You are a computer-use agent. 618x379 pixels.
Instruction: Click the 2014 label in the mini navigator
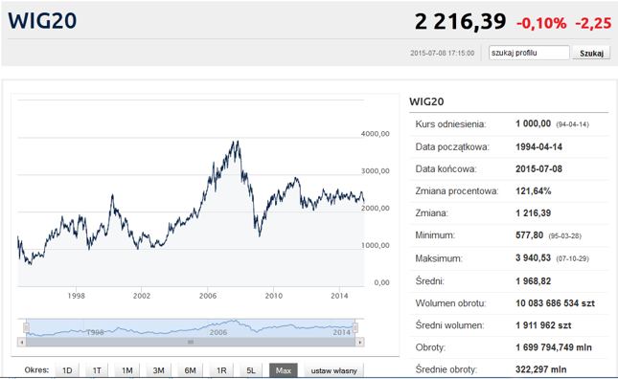[341, 332]
